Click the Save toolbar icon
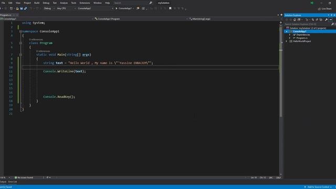Screen dimensions: 336x189 22,8
